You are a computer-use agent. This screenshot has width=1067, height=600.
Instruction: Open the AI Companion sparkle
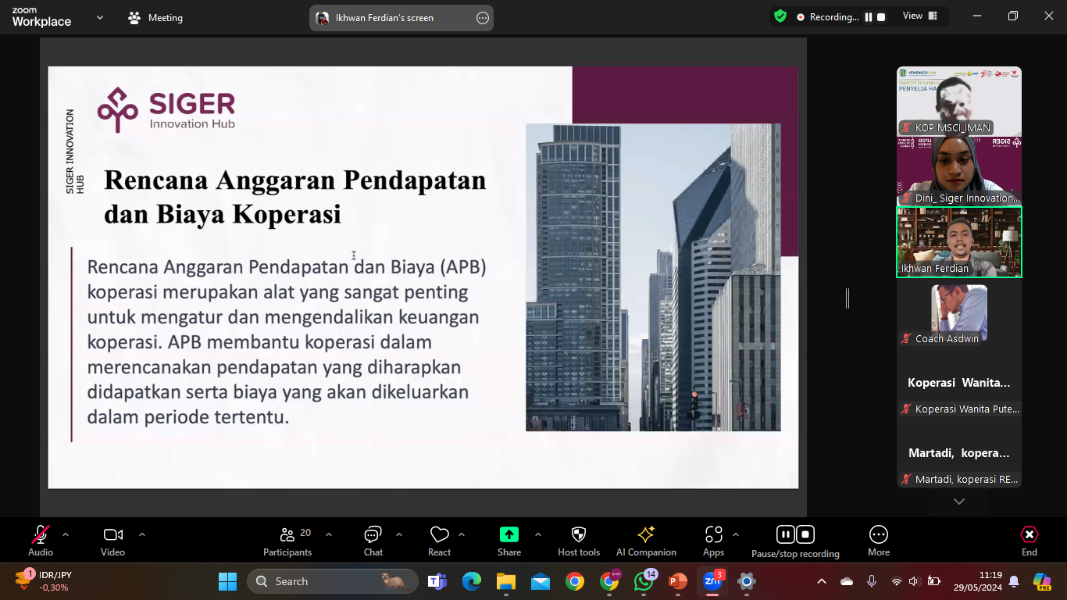coord(646,541)
